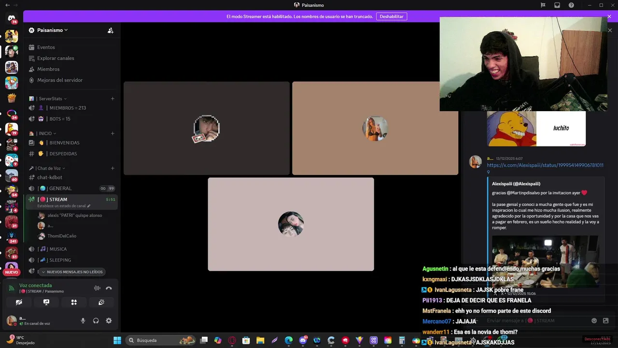Click the red NUEVO unread badge

[x=11, y=272]
